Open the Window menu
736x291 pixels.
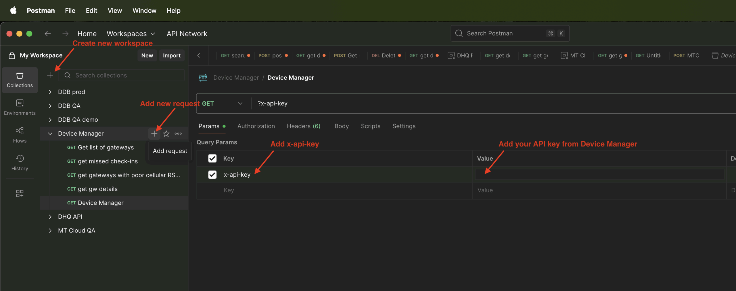tap(144, 11)
